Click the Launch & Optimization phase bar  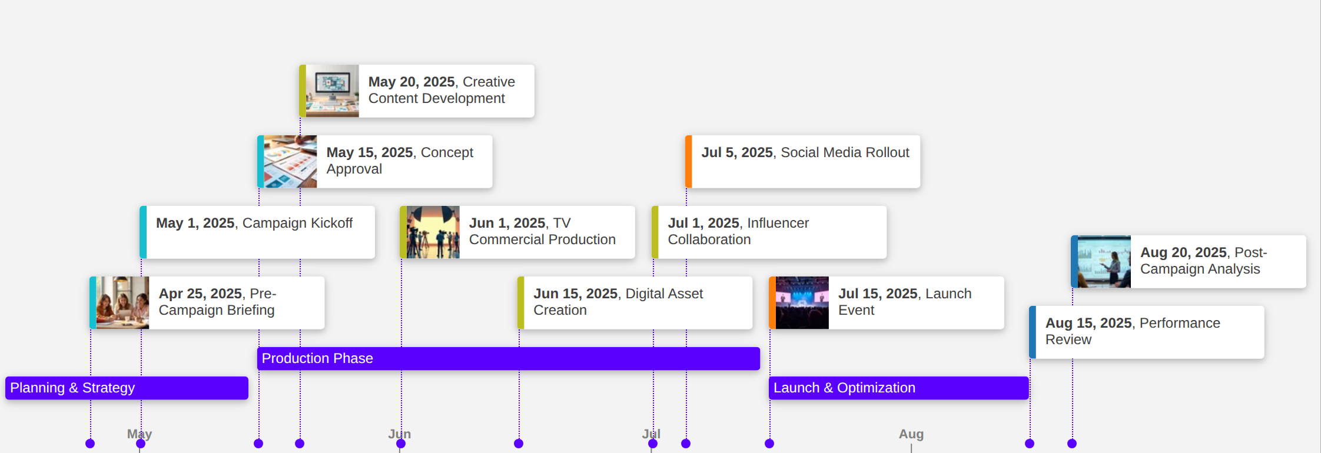point(899,388)
